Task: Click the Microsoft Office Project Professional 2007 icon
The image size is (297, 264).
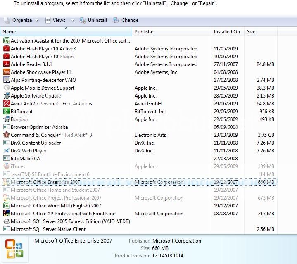Action: click(x=7, y=198)
